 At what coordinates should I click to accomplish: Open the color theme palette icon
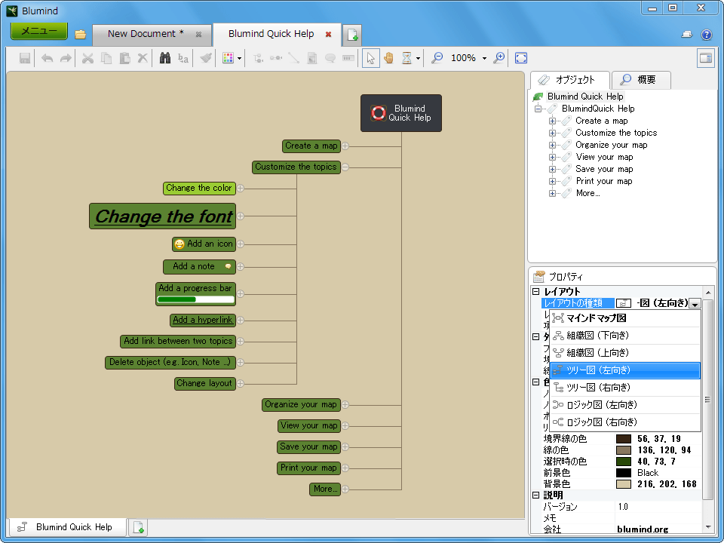pyautogui.click(x=228, y=58)
